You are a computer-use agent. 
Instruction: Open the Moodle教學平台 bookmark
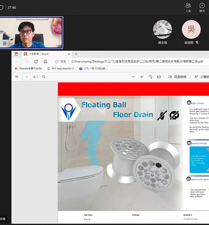(29, 69)
